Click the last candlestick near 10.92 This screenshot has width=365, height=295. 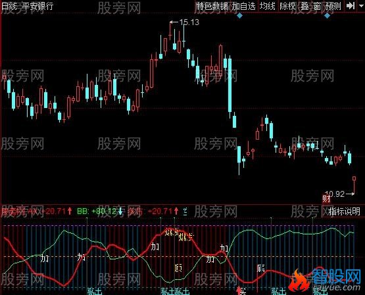354,186
